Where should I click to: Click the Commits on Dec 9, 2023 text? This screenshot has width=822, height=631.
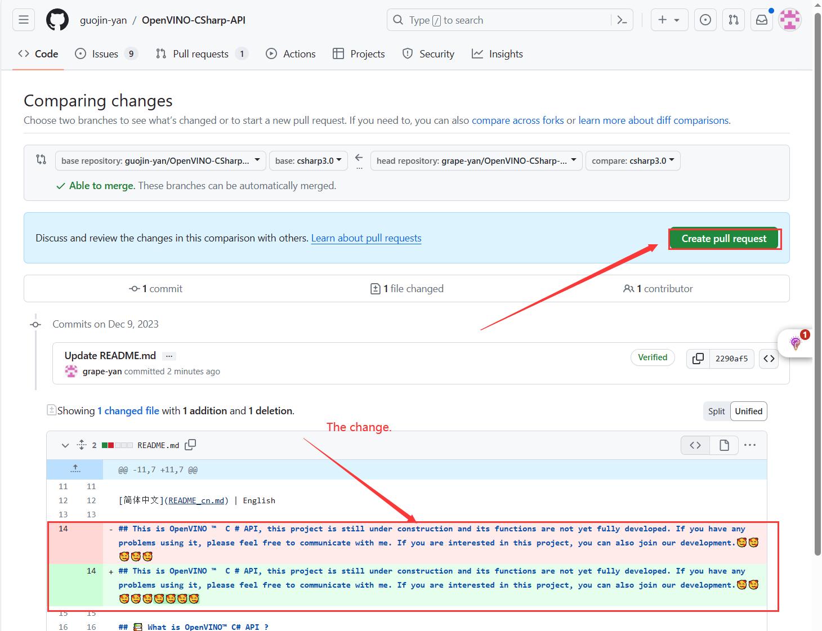(105, 324)
